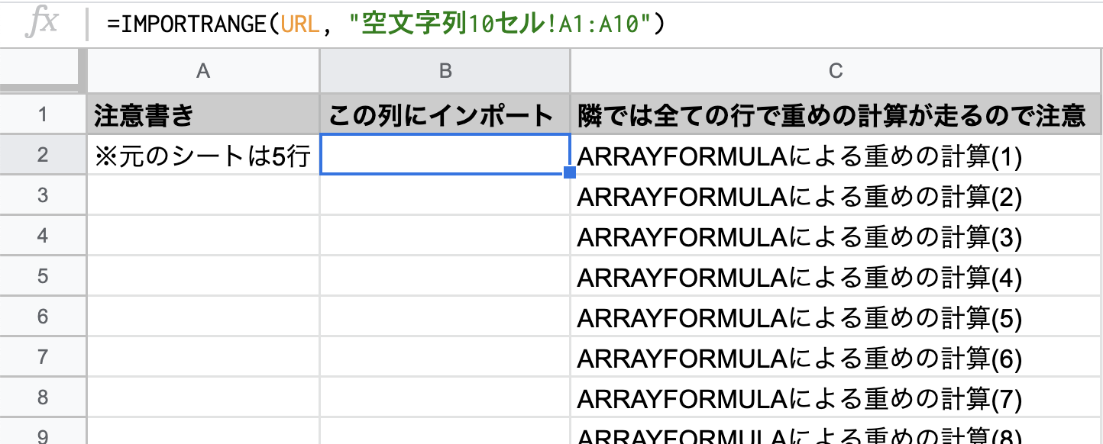This screenshot has height=444, width=1103.
Task: Select row 9 header
Action: [x=42, y=435]
